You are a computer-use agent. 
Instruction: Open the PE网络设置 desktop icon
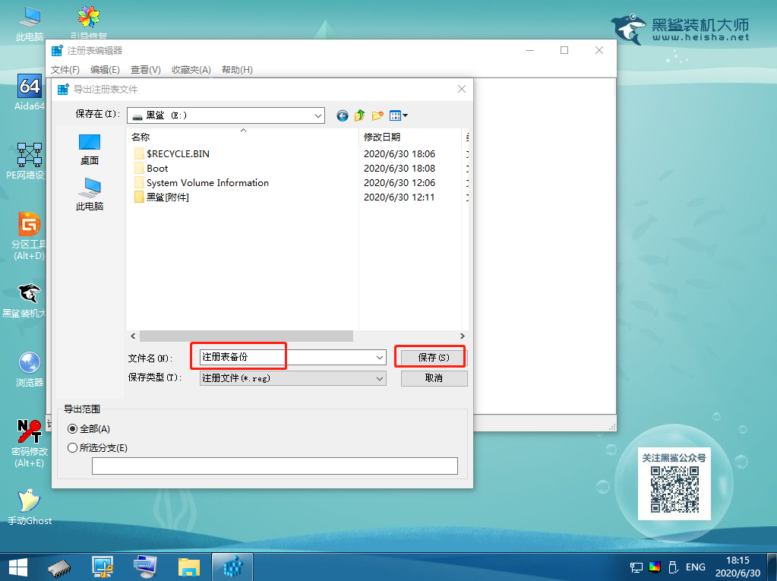25,161
